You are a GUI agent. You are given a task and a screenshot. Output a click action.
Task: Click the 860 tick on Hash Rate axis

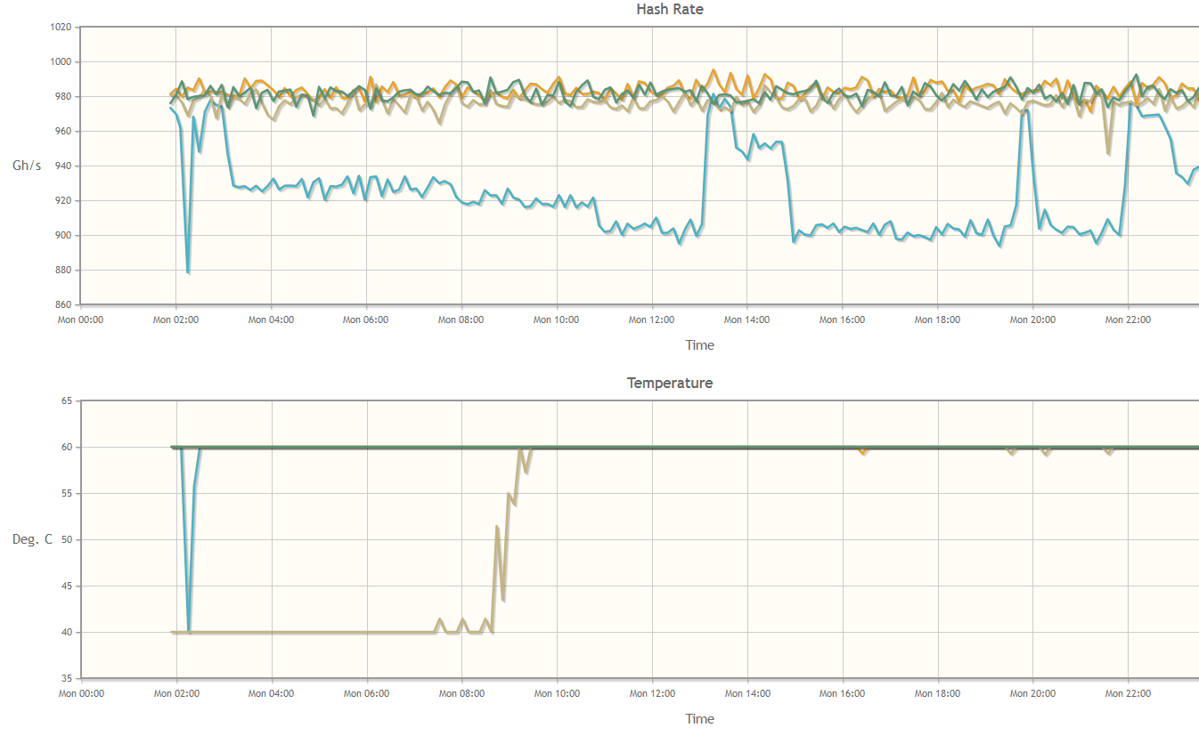pos(63,304)
